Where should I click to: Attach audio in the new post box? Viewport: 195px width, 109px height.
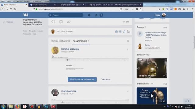pos(124,31)
